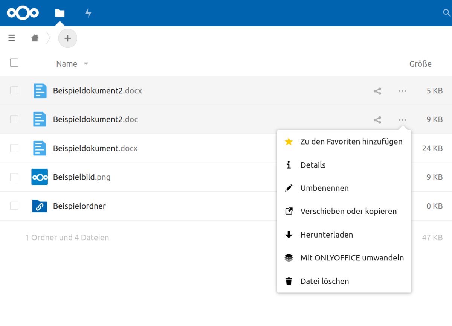Choose 'Zu den Favoriten hinzufügen'
Screen dimensions: 452x326
pyautogui.click(x=351, y=142)
